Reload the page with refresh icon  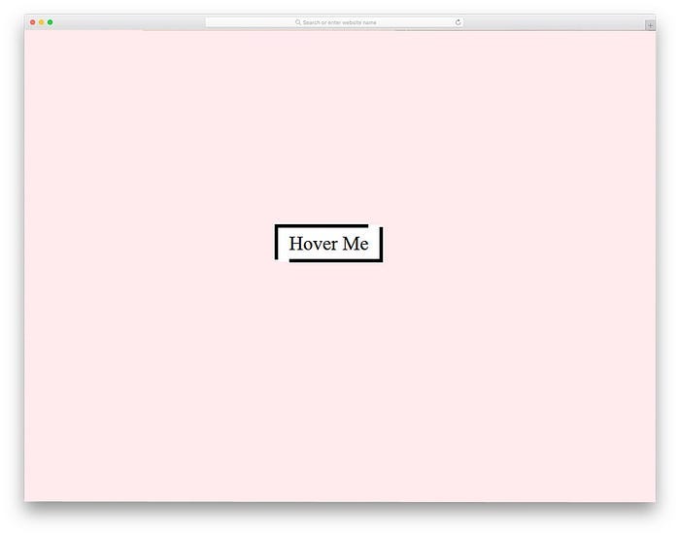pyautogui.click(x=458, y=22)
